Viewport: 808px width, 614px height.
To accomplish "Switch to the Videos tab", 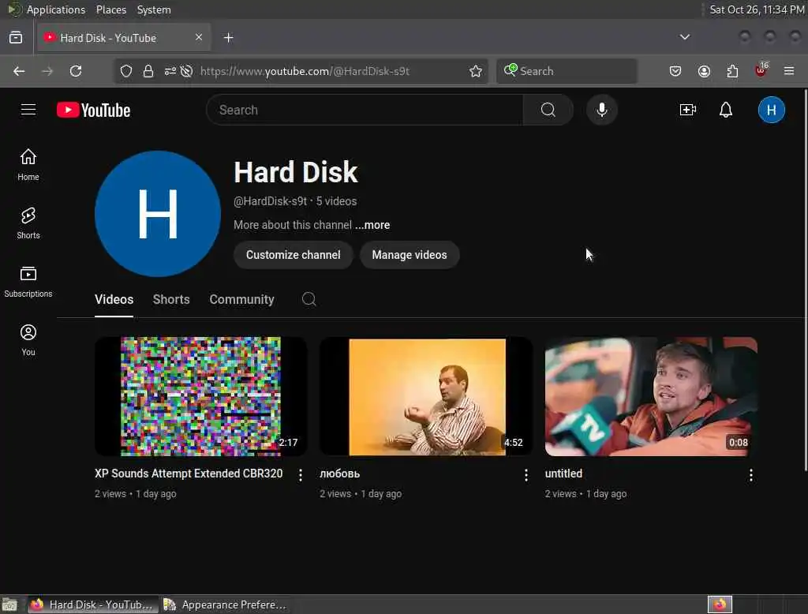I will click(x=114, y=300).
